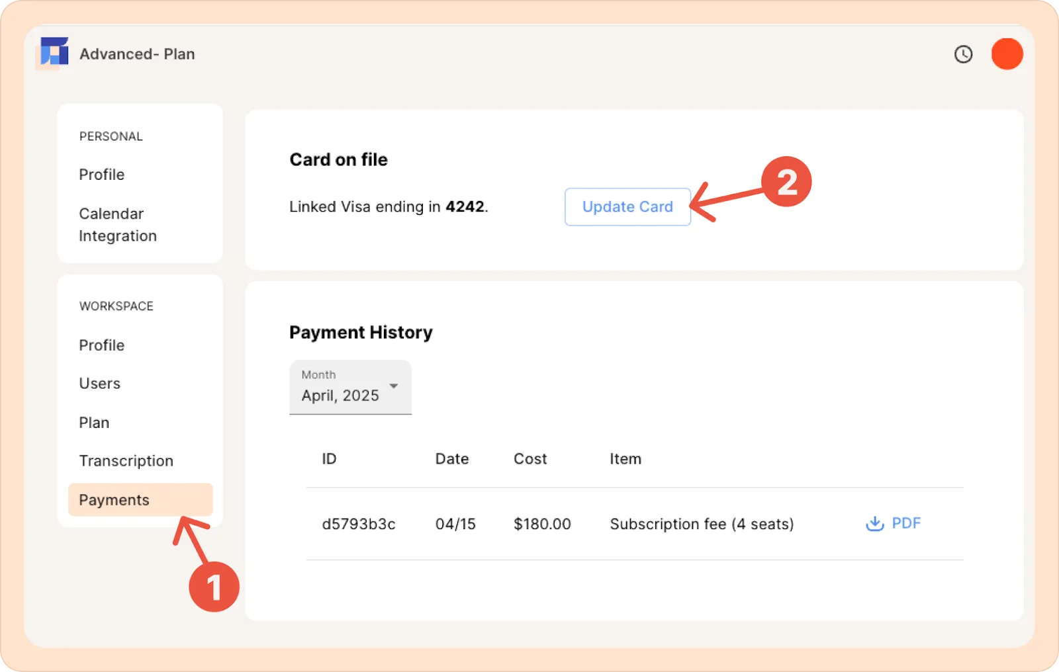Download the PDF invoice link
Image resolution: width=1059 pixels, height=672 pixels.
[893, 524]
